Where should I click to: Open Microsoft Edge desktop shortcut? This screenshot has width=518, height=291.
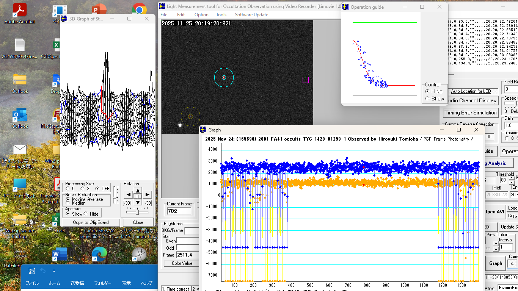[x=99, y=254]
